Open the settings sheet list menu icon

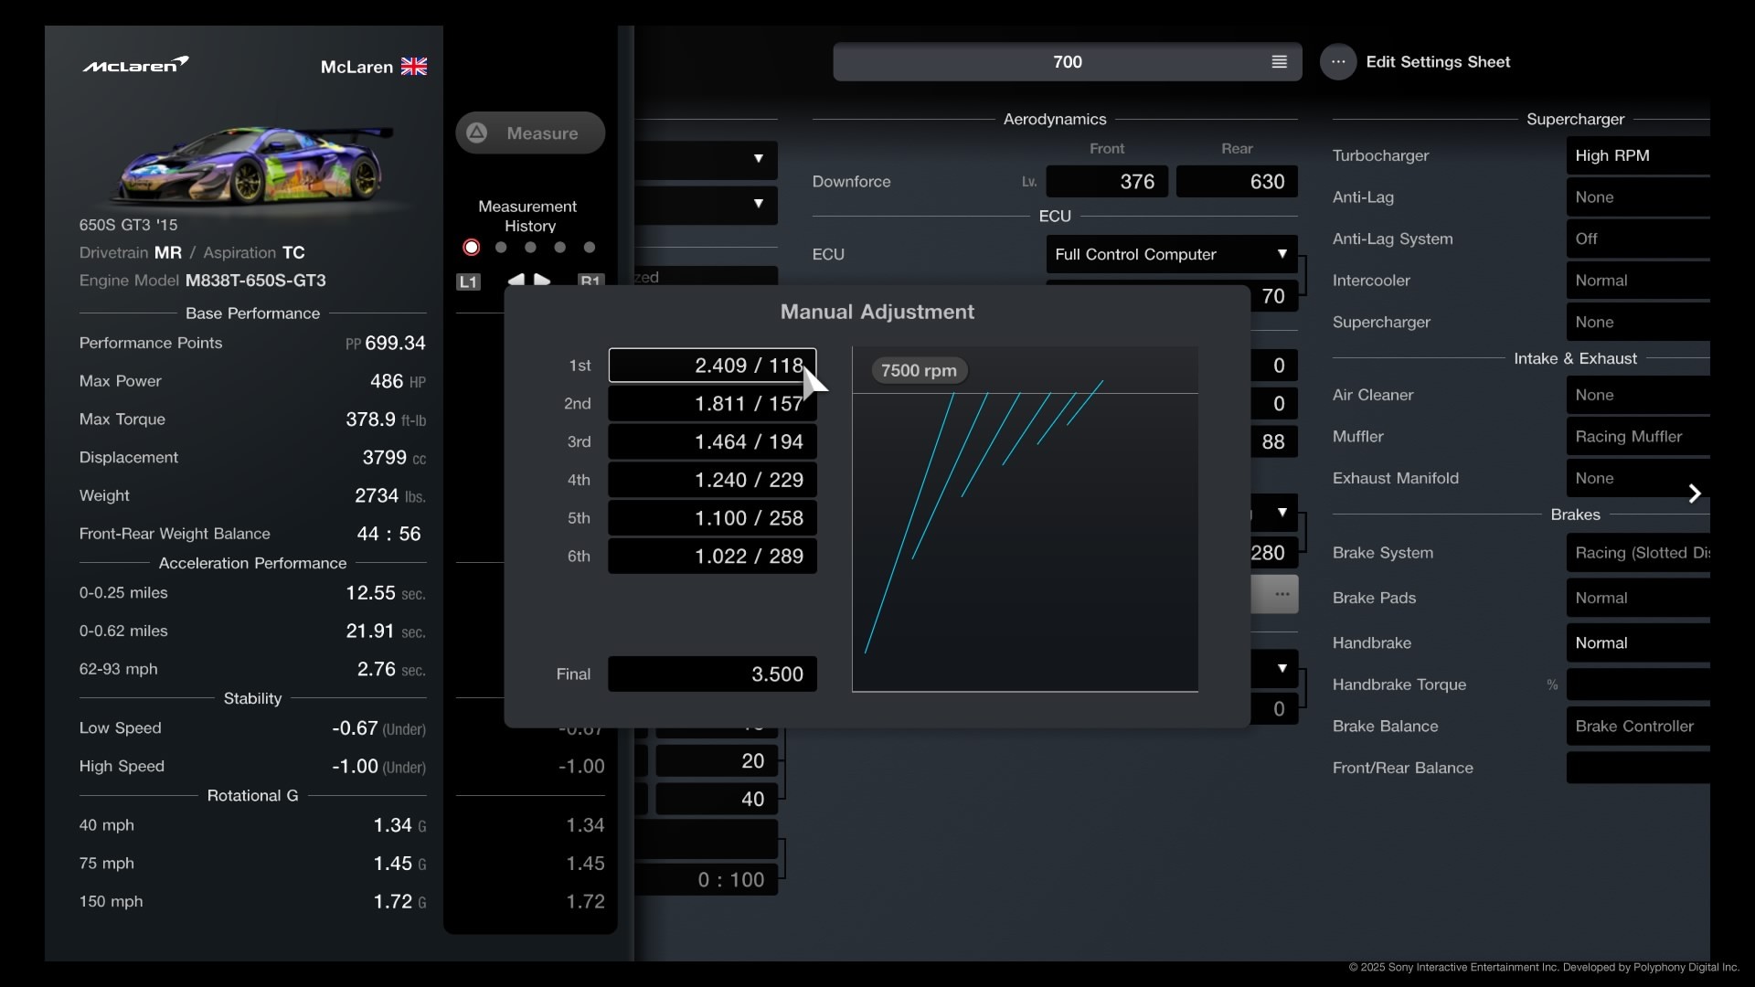(x=1279, y=62)
